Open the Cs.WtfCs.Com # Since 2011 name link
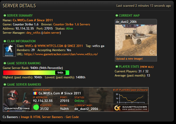The image size is (176, 124). point(33,20)
